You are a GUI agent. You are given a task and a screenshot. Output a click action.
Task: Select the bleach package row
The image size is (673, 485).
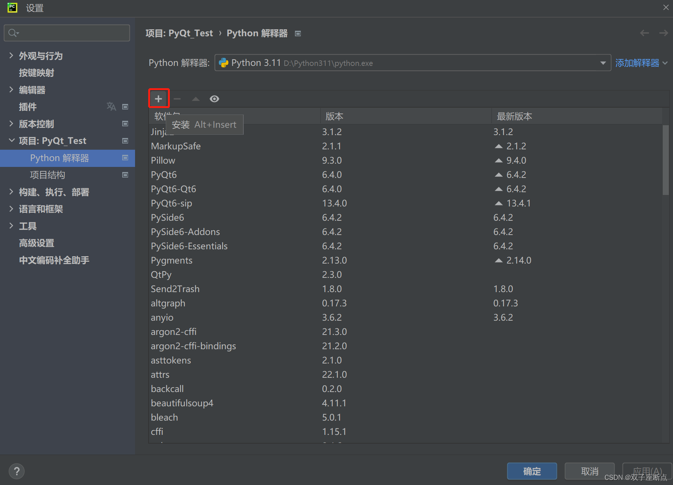point(405,417)
